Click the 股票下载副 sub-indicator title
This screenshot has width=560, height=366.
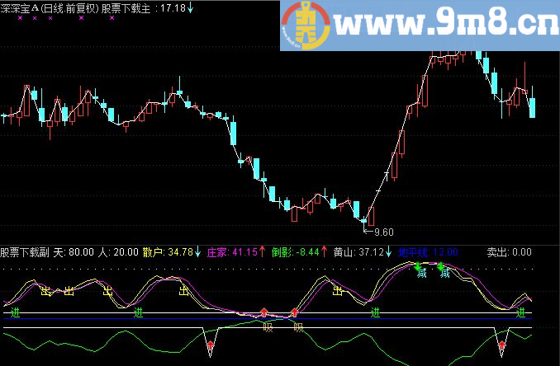coord(25,252)
